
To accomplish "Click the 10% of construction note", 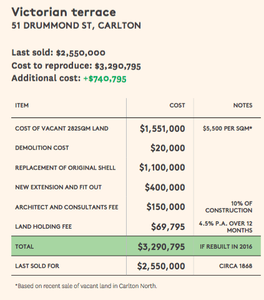I will coord(228,207).
